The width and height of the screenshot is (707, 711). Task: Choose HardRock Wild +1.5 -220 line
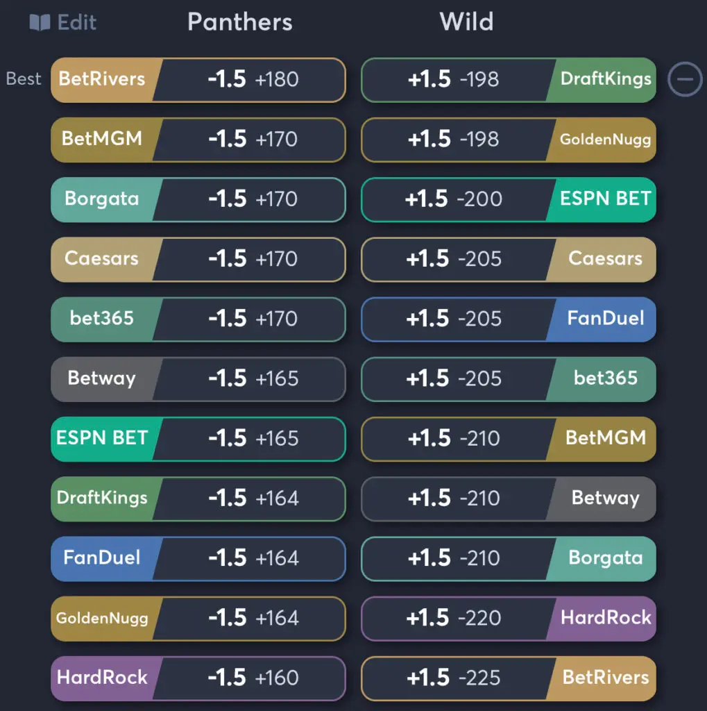(x=509, y=619)
